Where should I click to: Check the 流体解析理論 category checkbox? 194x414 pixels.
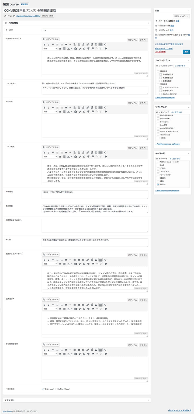(161, 74)
